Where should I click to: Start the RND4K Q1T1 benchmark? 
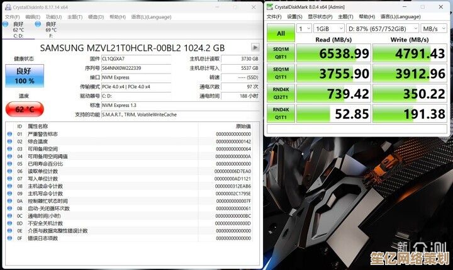pos(281,114)
